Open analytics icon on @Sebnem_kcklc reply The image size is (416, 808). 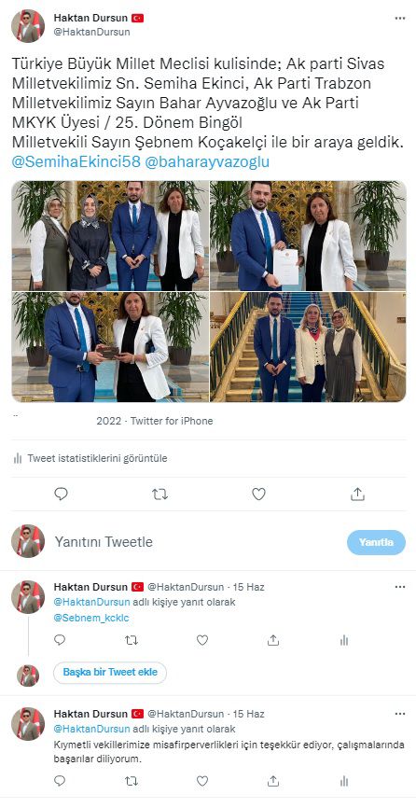click(344, 640)
